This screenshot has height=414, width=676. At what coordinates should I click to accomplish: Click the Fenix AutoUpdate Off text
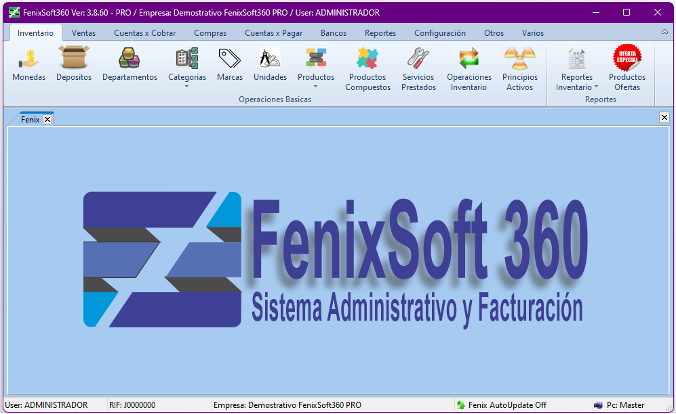tap(507, 405)
